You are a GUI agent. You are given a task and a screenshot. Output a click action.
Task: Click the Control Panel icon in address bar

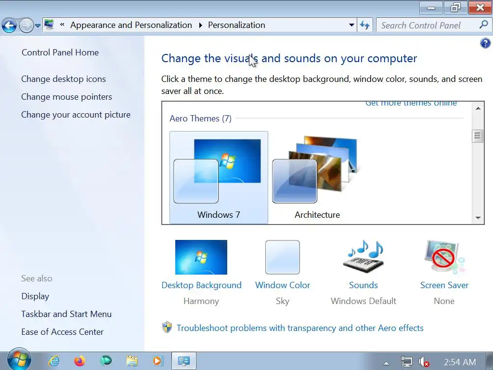(49, 25)
